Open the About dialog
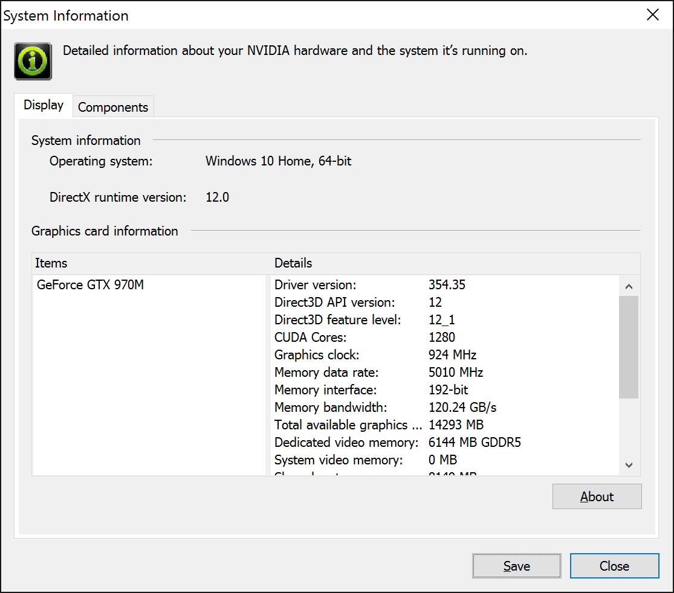Image resolution: width=674 pixels, height=593 pixels. (597, 496)
